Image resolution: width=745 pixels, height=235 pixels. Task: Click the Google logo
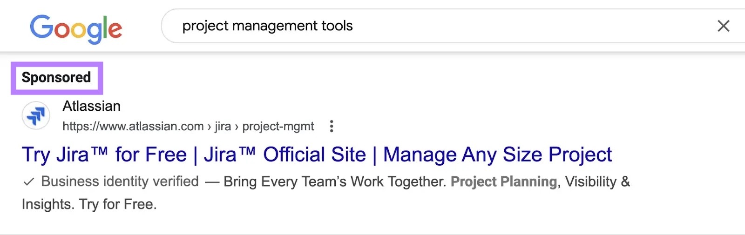pos(76,28)
